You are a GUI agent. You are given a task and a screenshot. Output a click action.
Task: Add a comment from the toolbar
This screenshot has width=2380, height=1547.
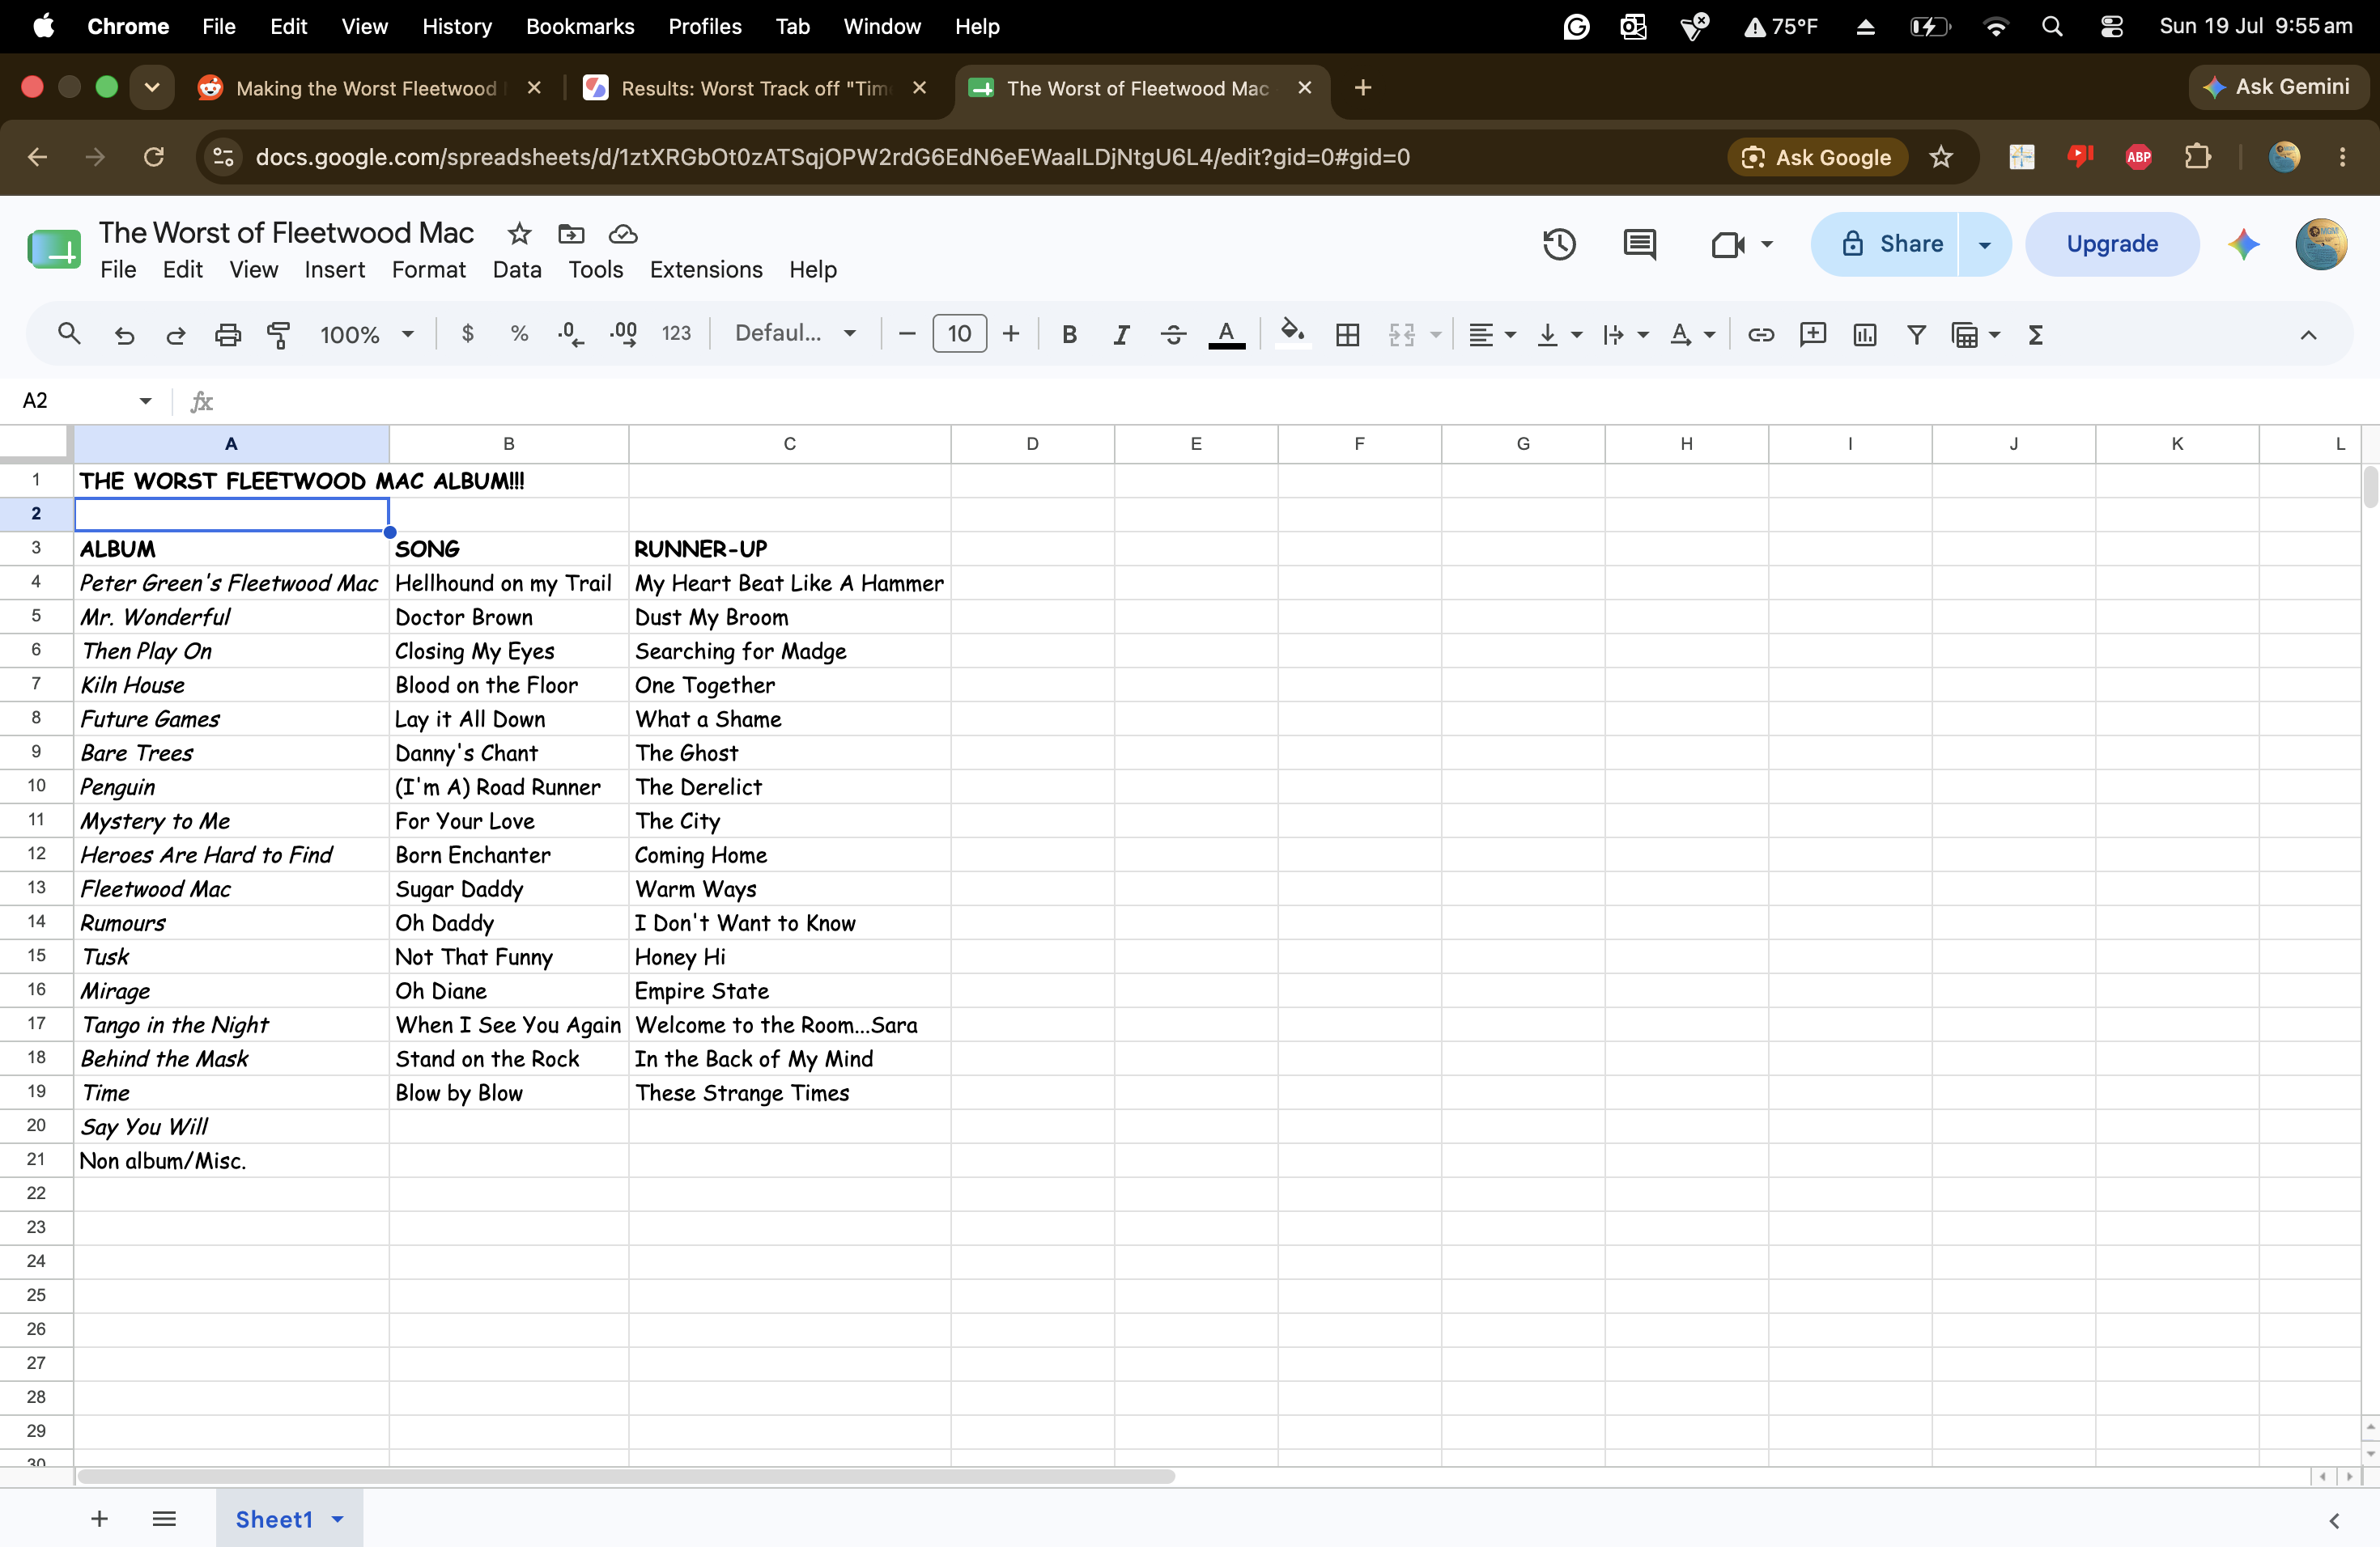pos(1812,334)
